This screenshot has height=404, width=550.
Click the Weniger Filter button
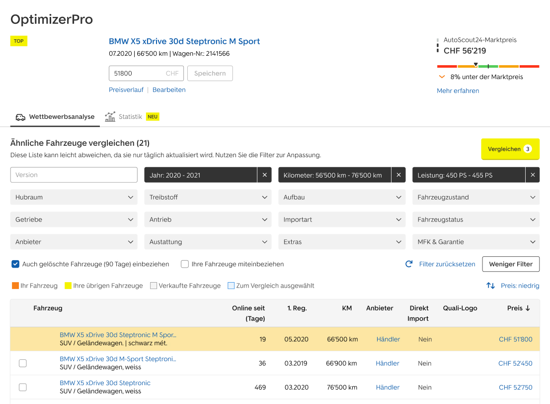(511, 264)
